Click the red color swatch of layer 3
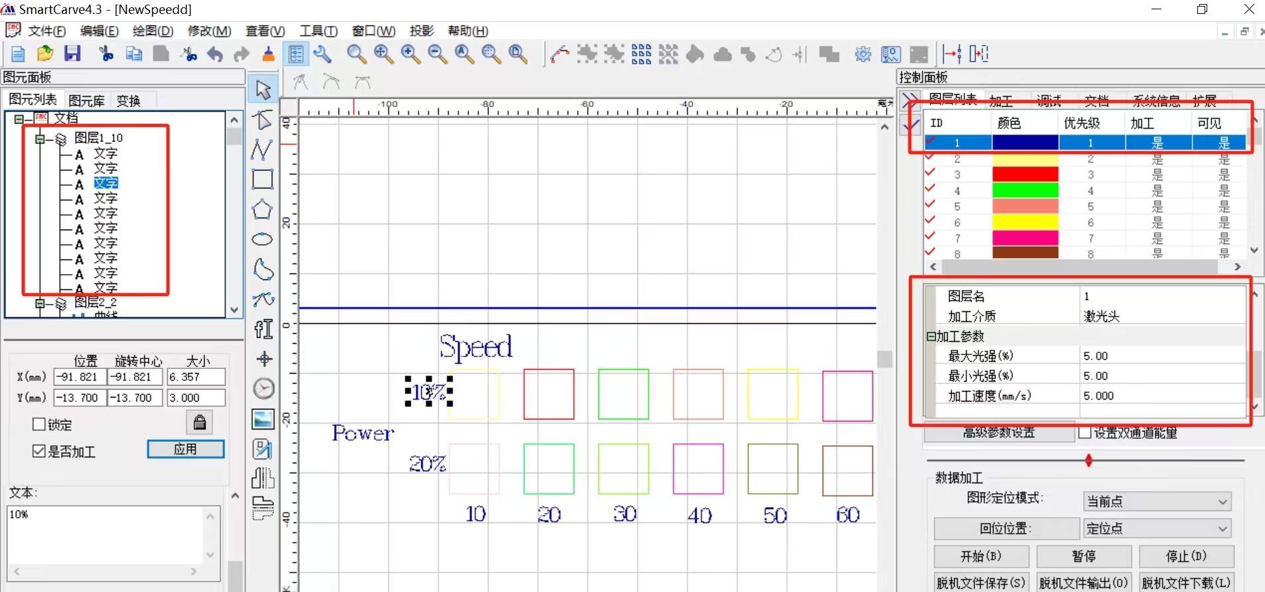Image resolution: width=1265 pixels, height=592 pixels. pos(1025,174)
